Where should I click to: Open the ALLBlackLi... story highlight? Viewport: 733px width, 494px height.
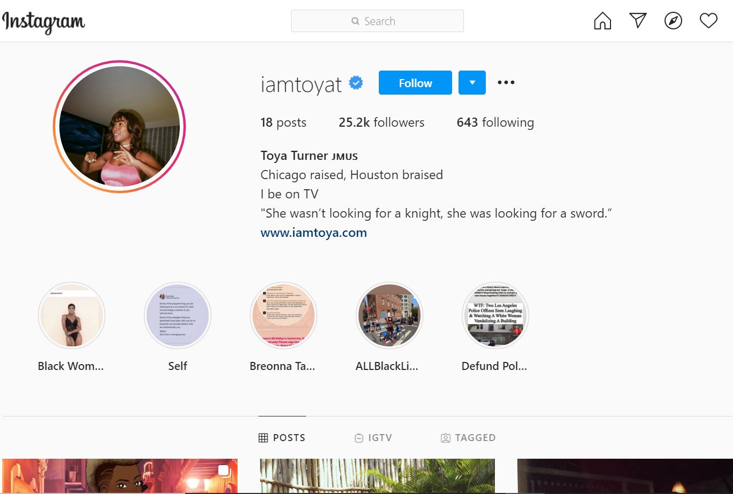(390, 315)
